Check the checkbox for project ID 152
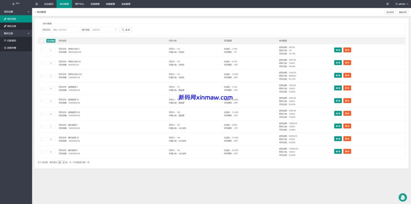411x204 pixels. pos(42,76)
